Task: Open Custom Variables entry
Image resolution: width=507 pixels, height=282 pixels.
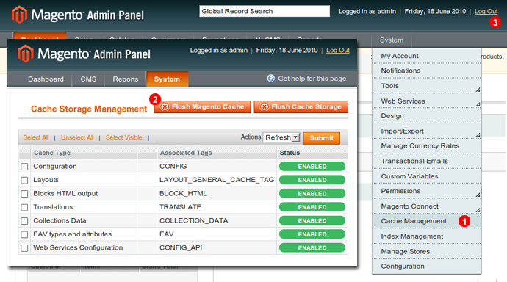Action: (426, 176)
